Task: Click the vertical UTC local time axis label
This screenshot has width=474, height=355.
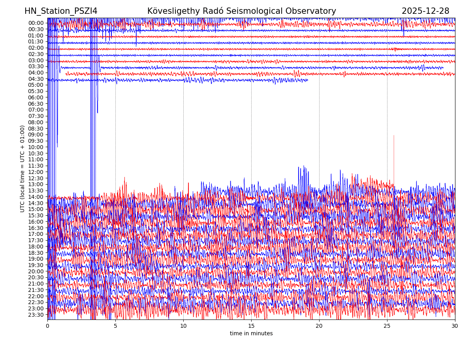Action: coord(23,168)
